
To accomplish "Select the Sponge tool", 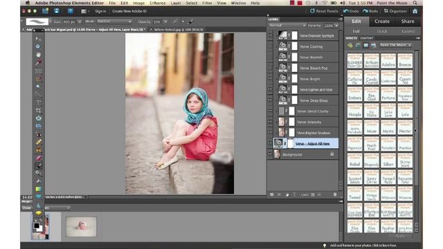I will 38,213.
